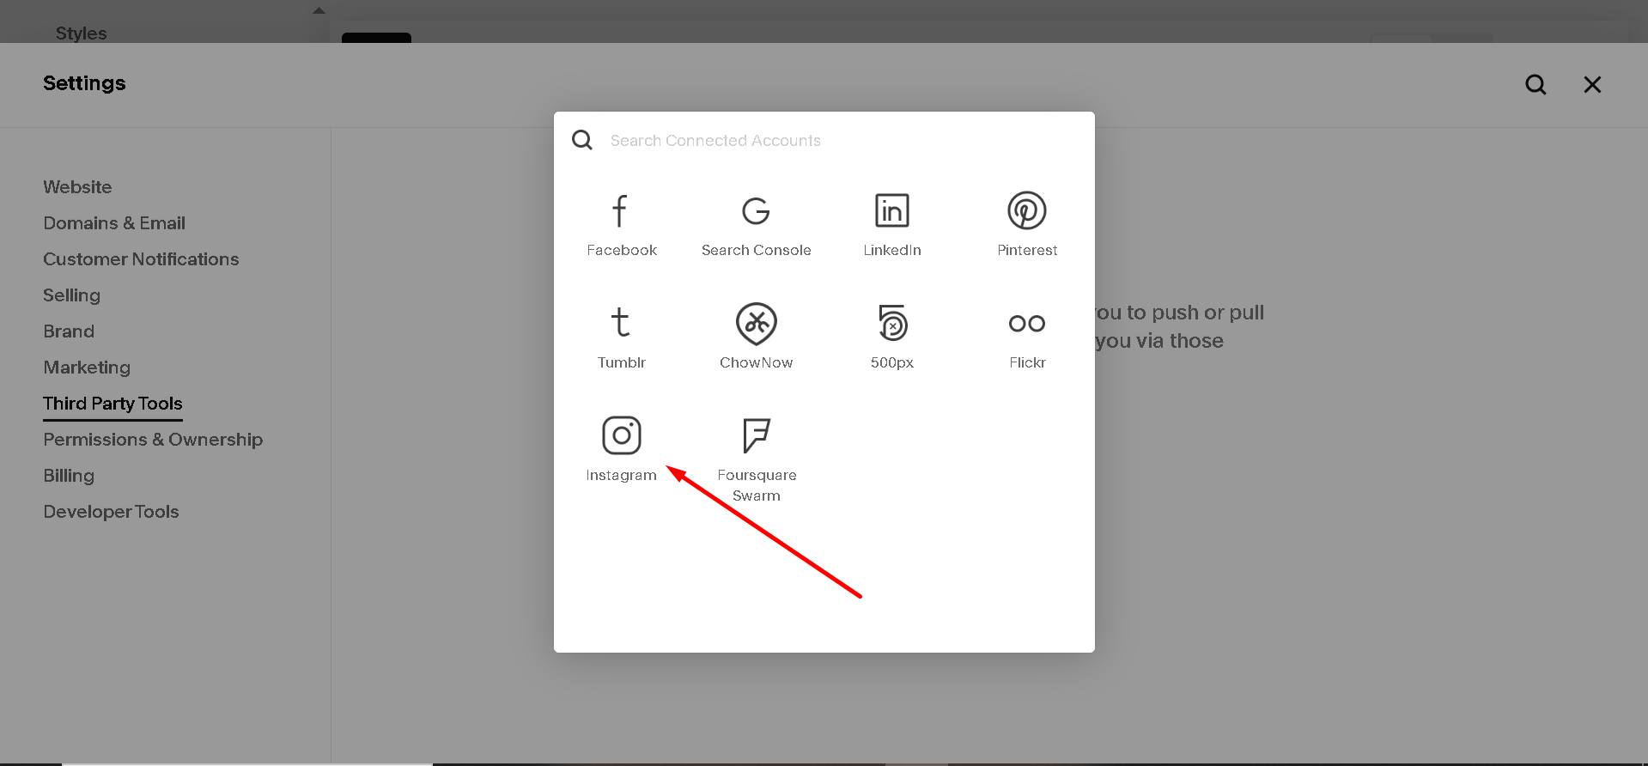Choose the ChowNow integration icon
This screenshot has width=1648, height=766.
pyautogui.click(x=756, y=324)
